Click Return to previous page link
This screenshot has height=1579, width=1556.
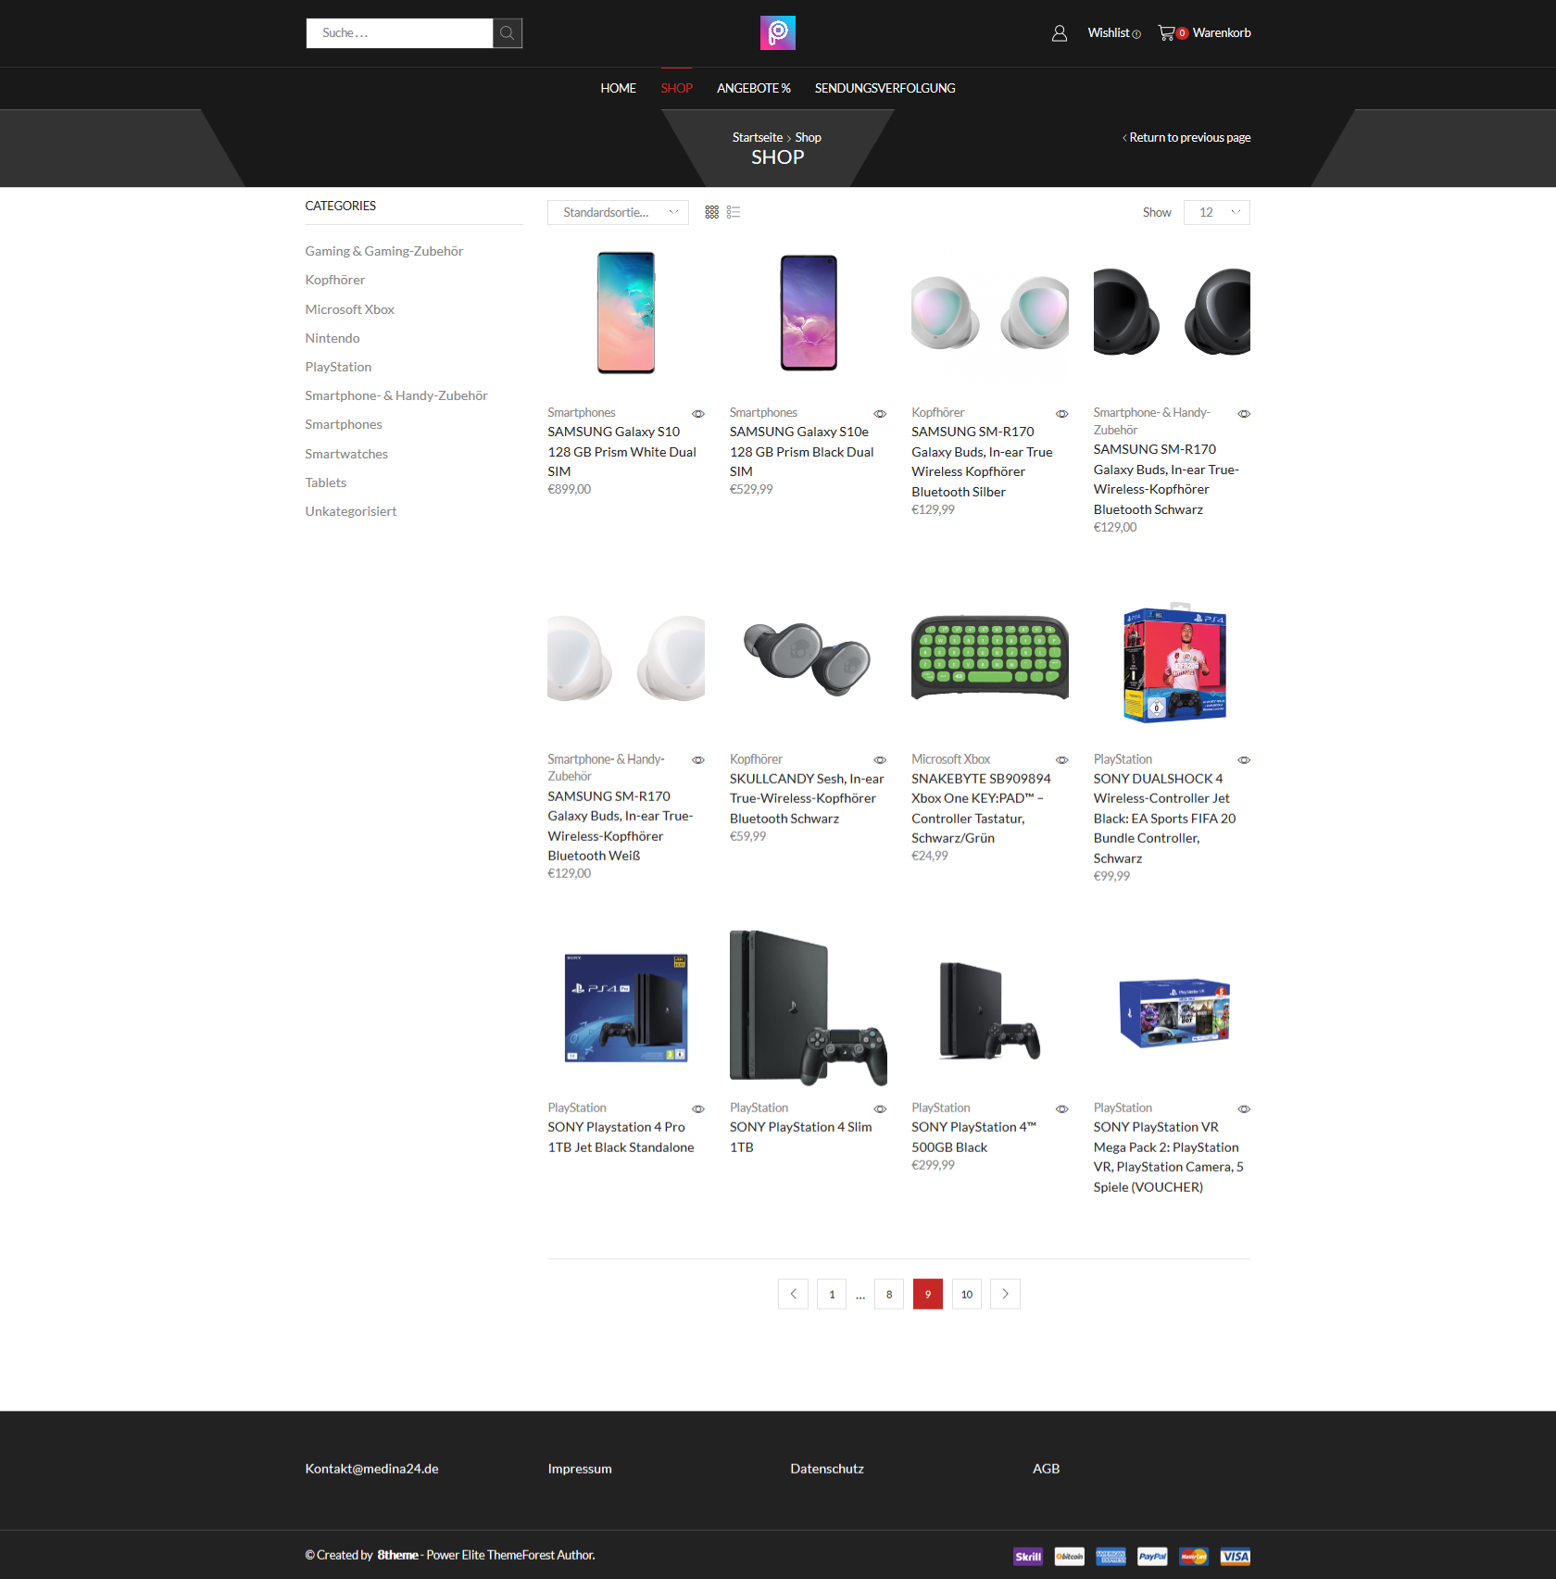pos(1186,137)
